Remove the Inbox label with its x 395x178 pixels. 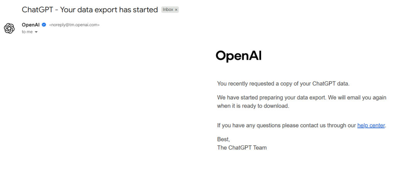pyautogui.click(x=176, y=10)
